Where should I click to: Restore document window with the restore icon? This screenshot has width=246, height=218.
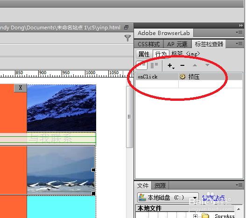click(x=127, y=28)
